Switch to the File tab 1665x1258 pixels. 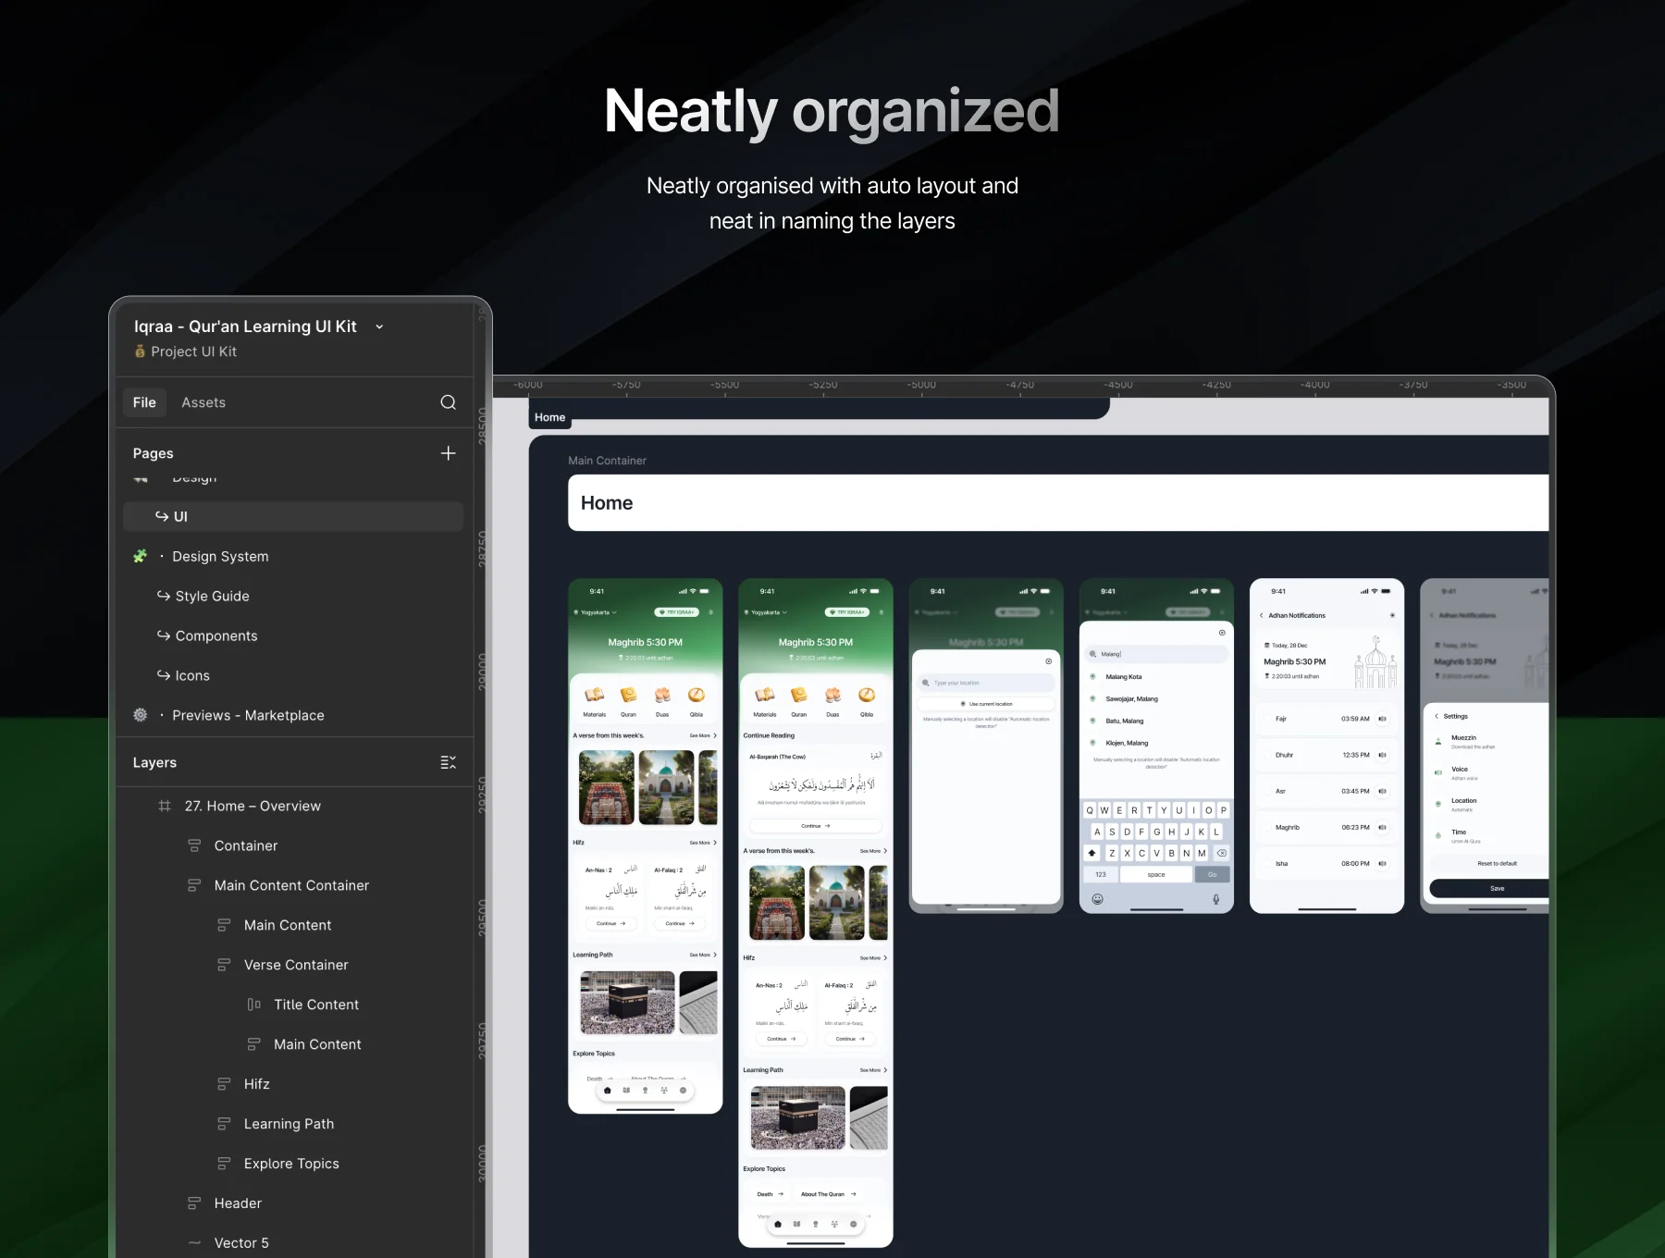pos(144,402)
